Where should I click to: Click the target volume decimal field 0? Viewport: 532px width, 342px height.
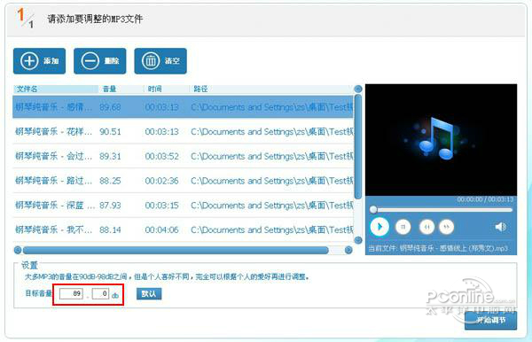100,293
